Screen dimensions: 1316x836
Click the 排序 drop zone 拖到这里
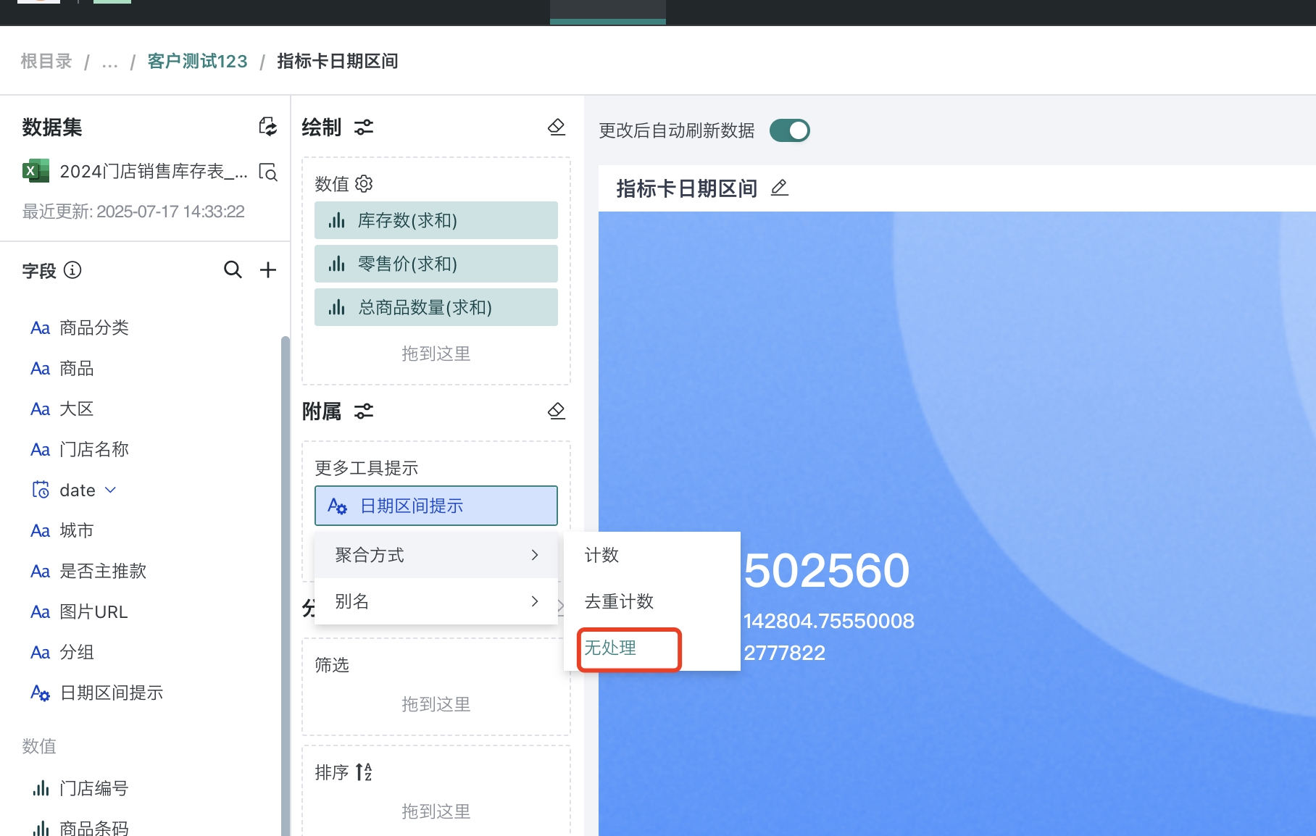[436, 811]
